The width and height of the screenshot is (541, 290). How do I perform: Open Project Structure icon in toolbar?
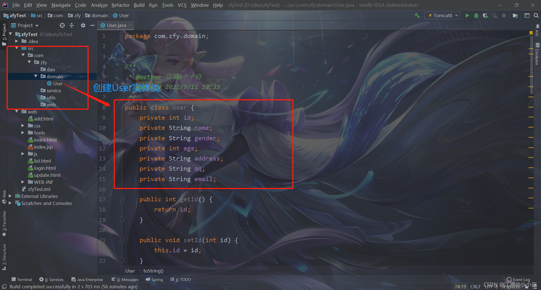coord(515,15)
